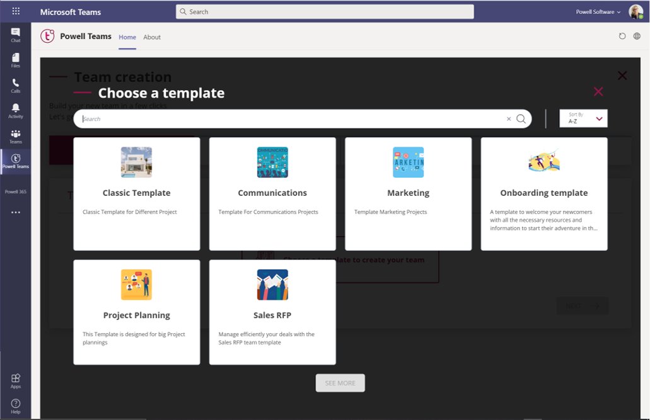Open Teams in the left sidebar
The width and height of the screenshot is (650, 420).
click(15, 136)
